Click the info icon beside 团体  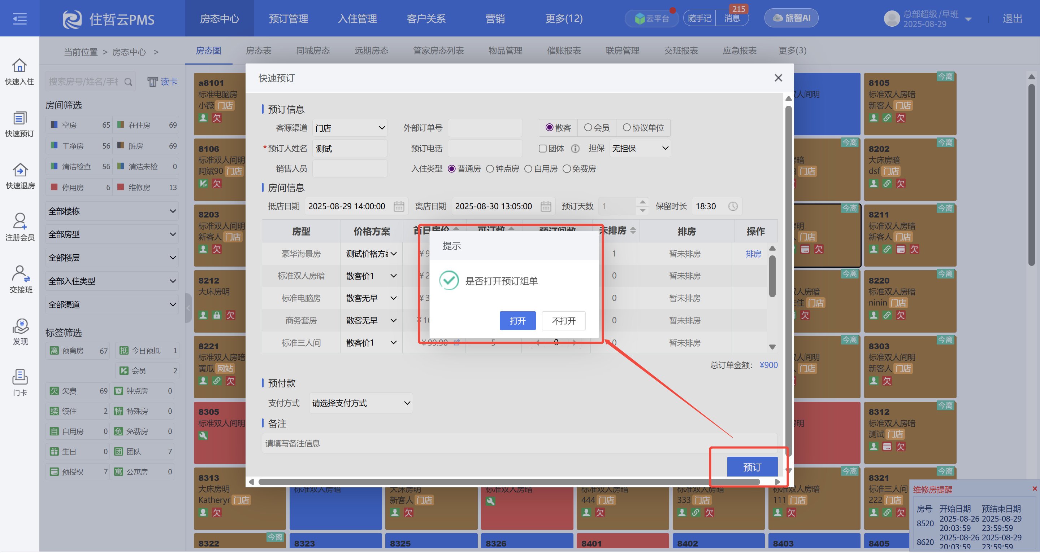pos(575,149)
